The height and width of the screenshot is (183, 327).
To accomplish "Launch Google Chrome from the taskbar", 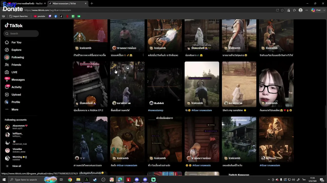I will (x=70, y=180).
